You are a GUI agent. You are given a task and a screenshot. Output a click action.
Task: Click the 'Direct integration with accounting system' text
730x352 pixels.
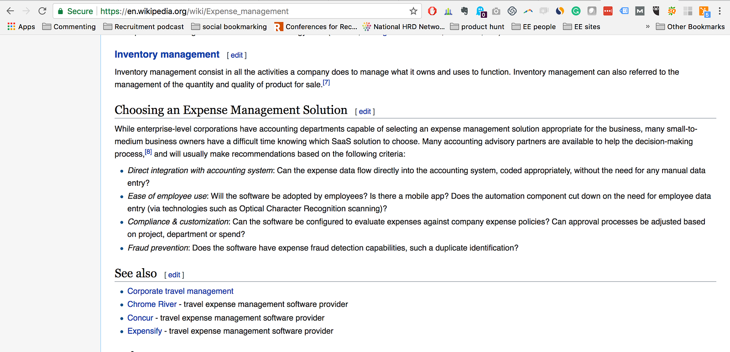pos(200,170)
